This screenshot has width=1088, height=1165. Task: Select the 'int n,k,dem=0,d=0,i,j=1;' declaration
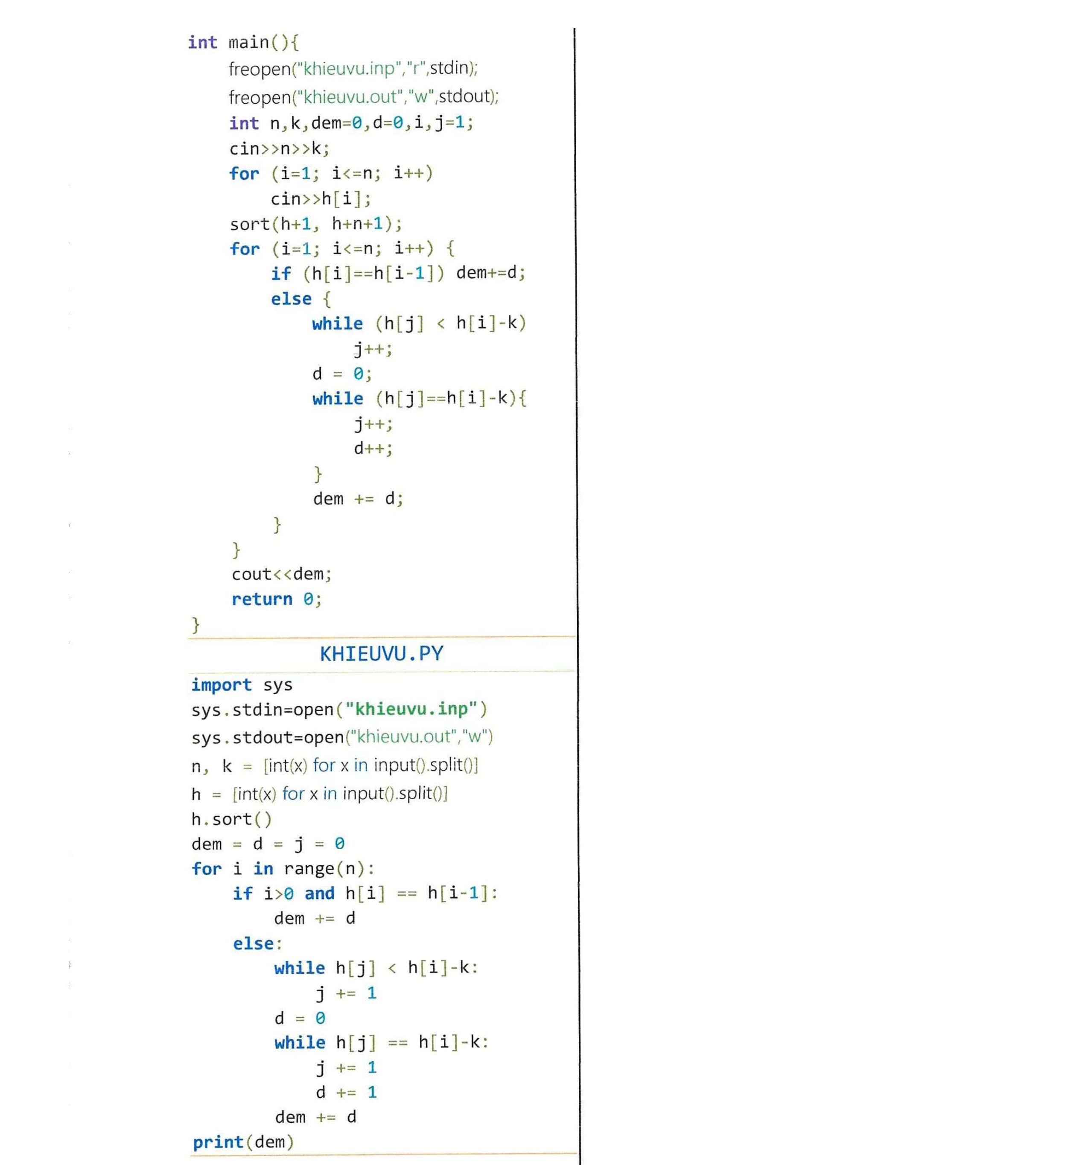[351, 123]
